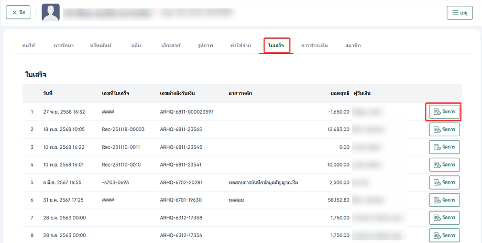Click the ผู้รับเงิน column header
Screen dimensions: 482x243
pyautogui.click(x=362, y=93)
